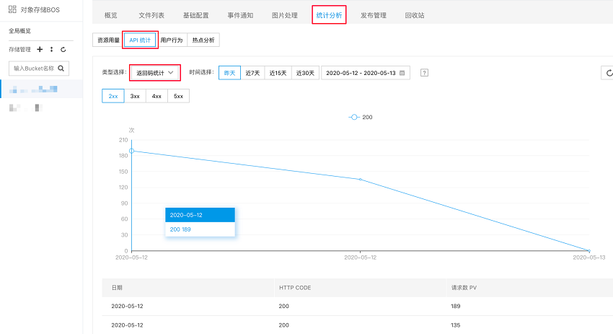
Task: Click the plus icon to create a bucket
Action: coord(40,50)
